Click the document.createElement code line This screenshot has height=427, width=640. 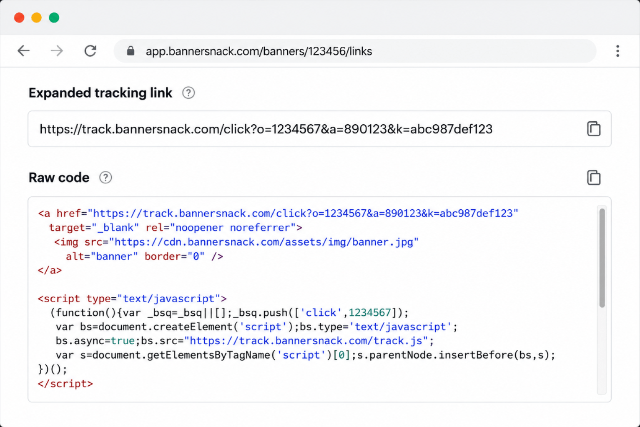click(256, 327)
